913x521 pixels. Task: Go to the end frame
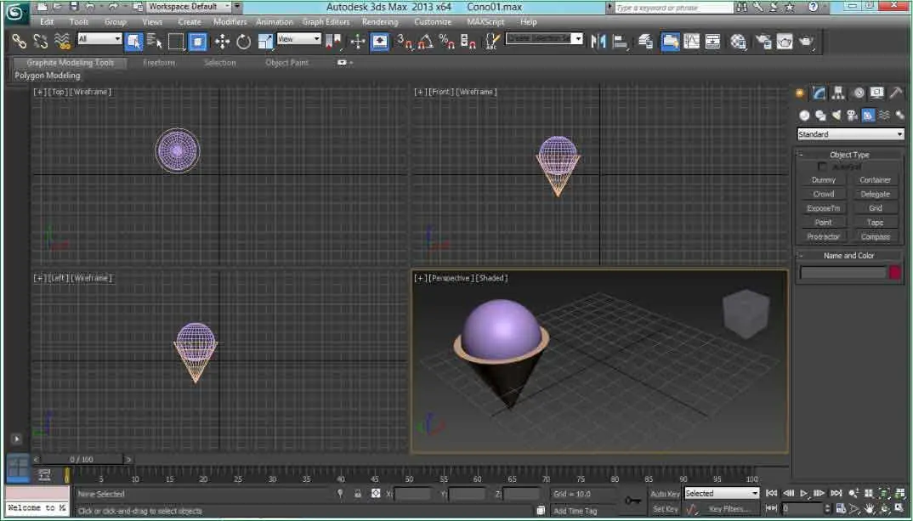[836, 493]
